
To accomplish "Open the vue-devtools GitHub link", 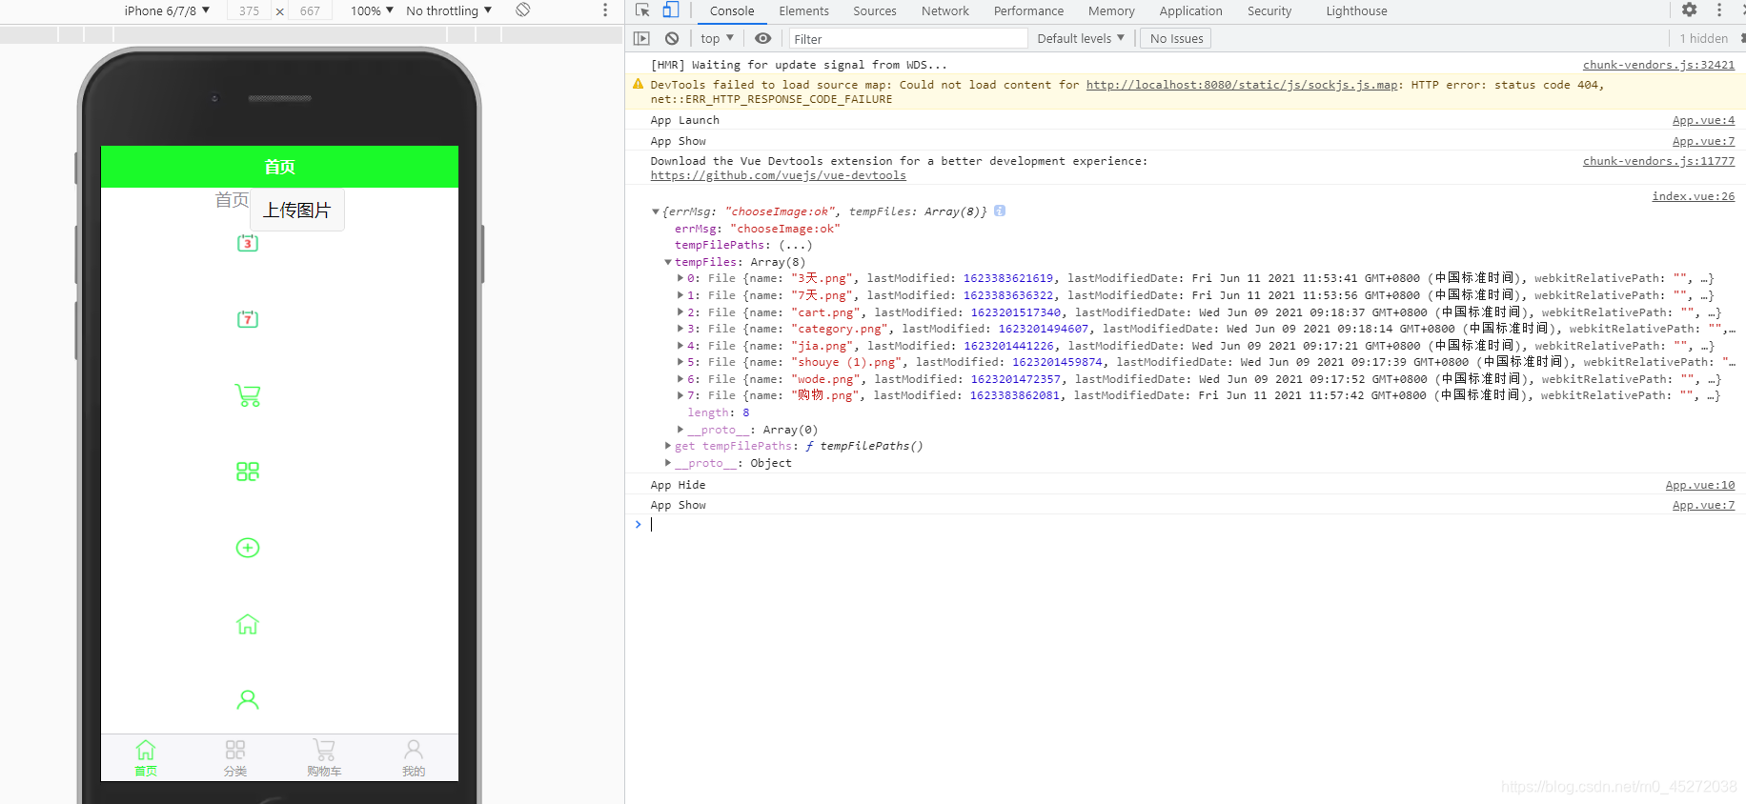I will 779,175.
